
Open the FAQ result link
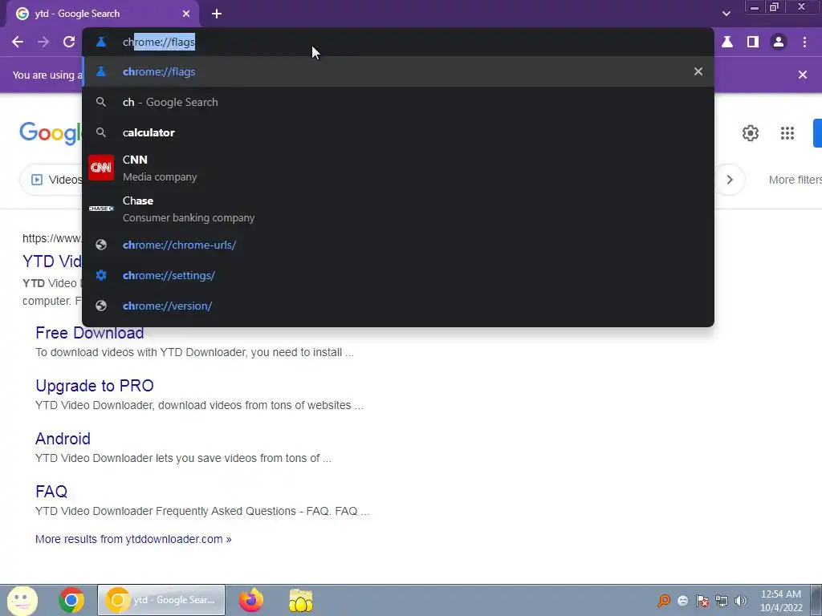(51, 492)
